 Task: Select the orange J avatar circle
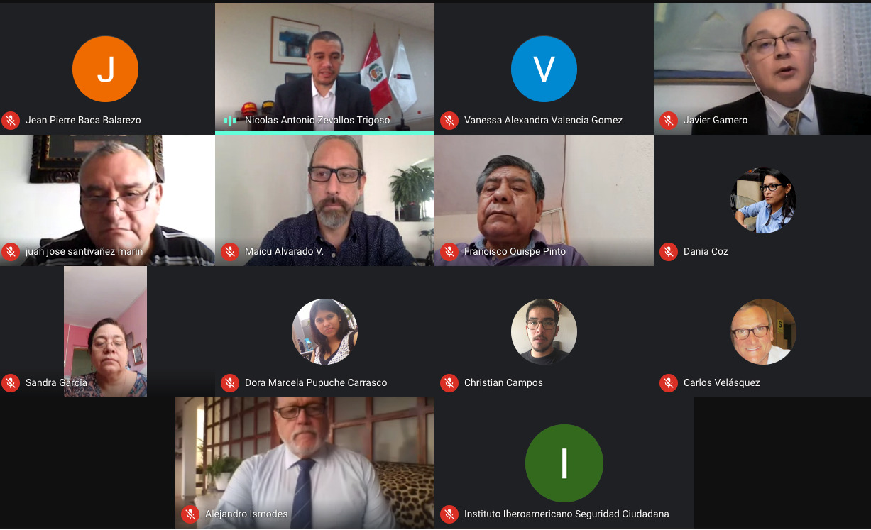105,69
